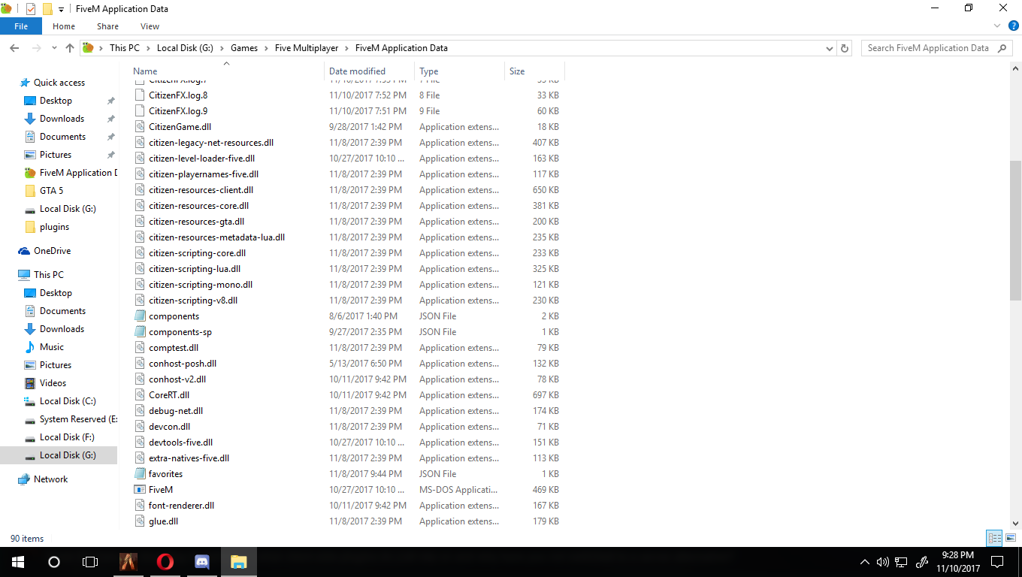Viewport: 1022px width, 577px height.
Task: Switch to the Home ribbon tab
Action: coord(64,26)
